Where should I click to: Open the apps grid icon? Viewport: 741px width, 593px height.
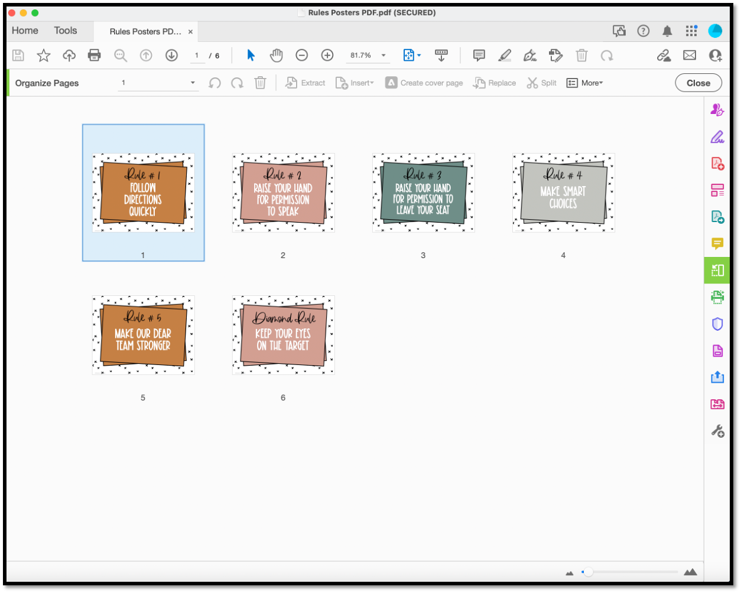pyautogui.click(x=691, y=31)
